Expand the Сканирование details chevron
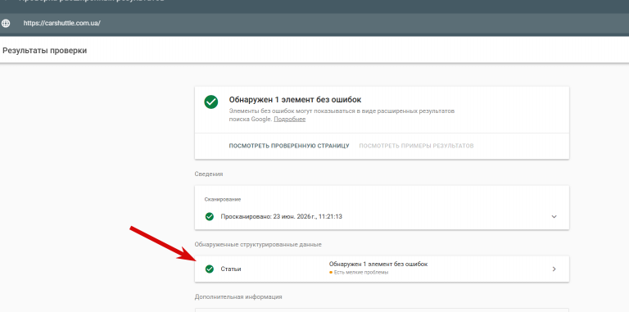Viewport: 629px width, 312px height. pyautogui.click(x=554, y=216)
